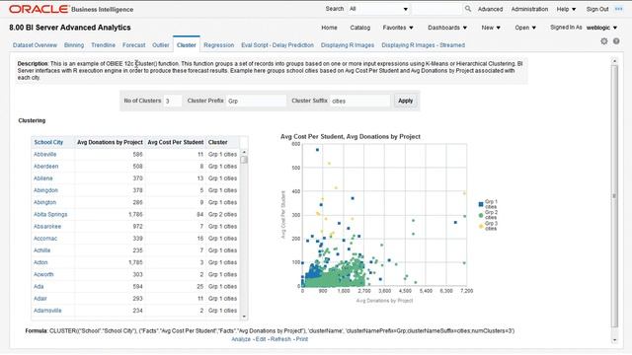The height and width of the screenshot is (355, 632).
Task: Click the dashboard help question icon
Action: [x=616, y=41]
